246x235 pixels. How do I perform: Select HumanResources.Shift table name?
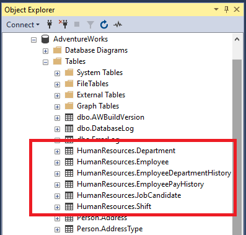(x=114, y=206)
